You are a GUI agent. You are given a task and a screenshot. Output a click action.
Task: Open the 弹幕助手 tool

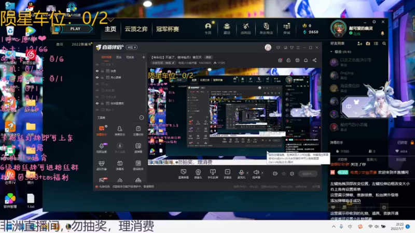102,130
